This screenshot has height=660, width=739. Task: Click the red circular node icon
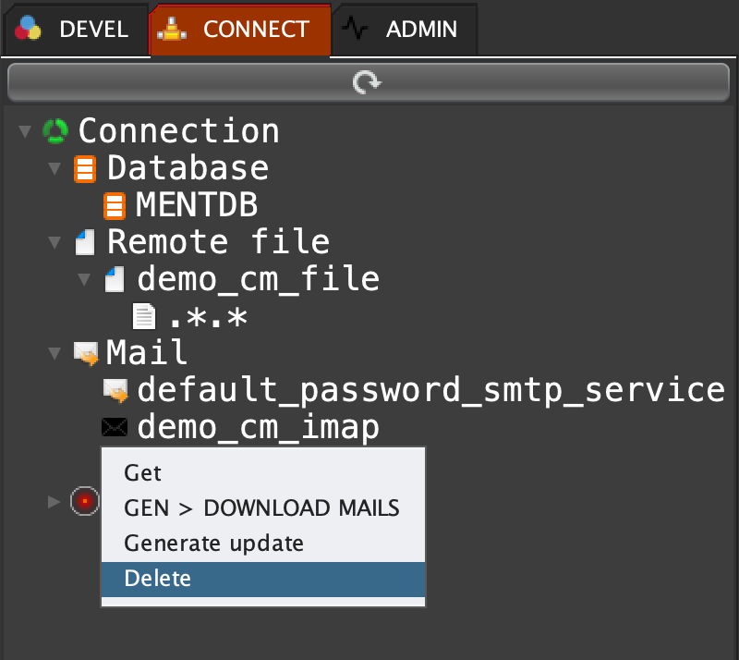[x=84, y=501]
